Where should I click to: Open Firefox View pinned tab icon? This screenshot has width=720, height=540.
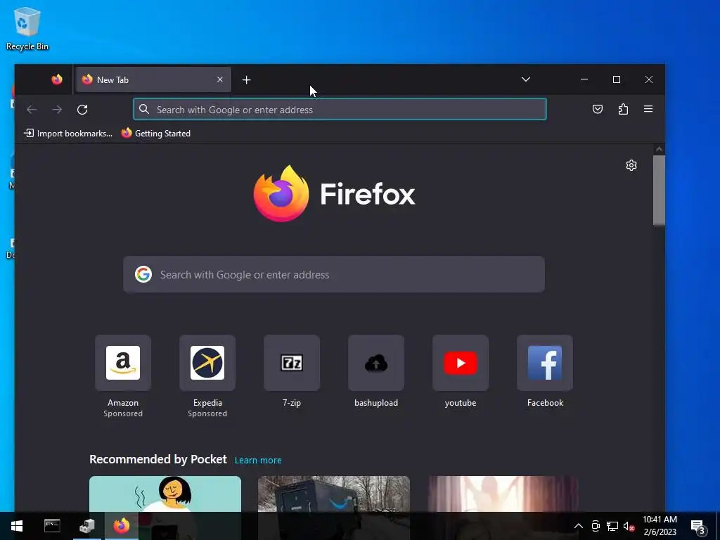pos(57,79)
